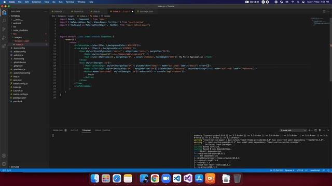Open the Output panel tab
332x186 pixels.
click(x=74, y=130)
